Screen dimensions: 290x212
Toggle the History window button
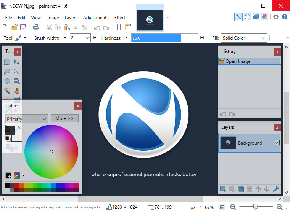click(x=247, y=17)
